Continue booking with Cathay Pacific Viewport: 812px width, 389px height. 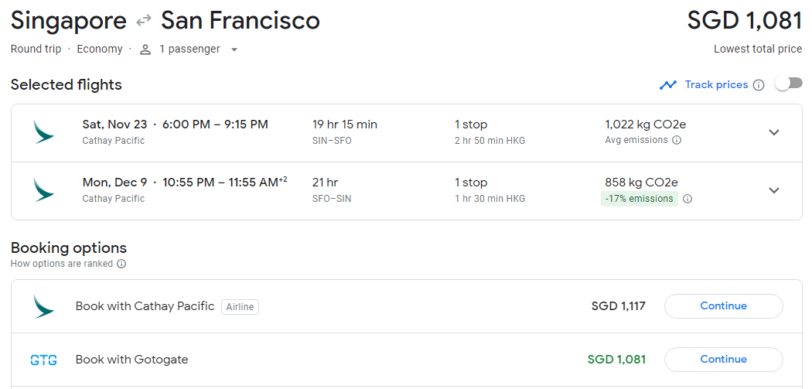pyautogui.click(x=723, y=306)
